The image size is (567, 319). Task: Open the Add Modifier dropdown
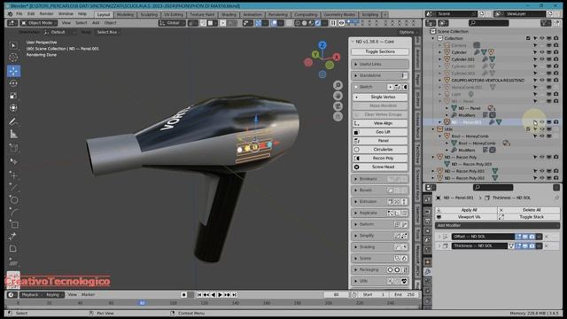click(x=497, y=225)
